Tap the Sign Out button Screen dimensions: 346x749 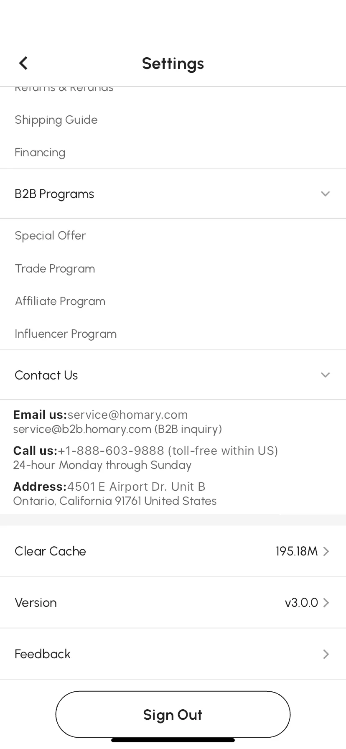pos(173,714)
